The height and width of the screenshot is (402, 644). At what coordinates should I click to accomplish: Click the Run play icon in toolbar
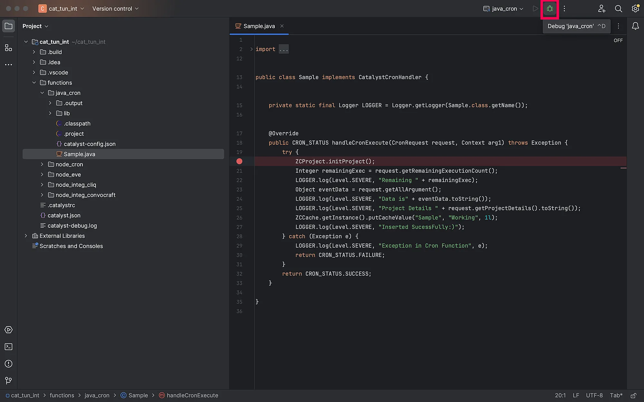tap(535, 9)
